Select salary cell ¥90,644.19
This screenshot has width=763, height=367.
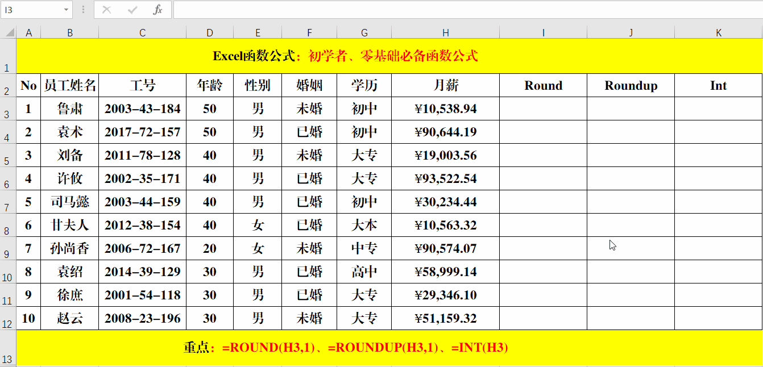click(446, 132)
